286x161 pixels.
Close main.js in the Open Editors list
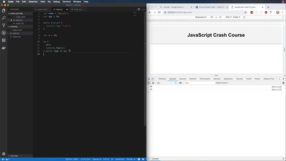(x=11, y=20)
